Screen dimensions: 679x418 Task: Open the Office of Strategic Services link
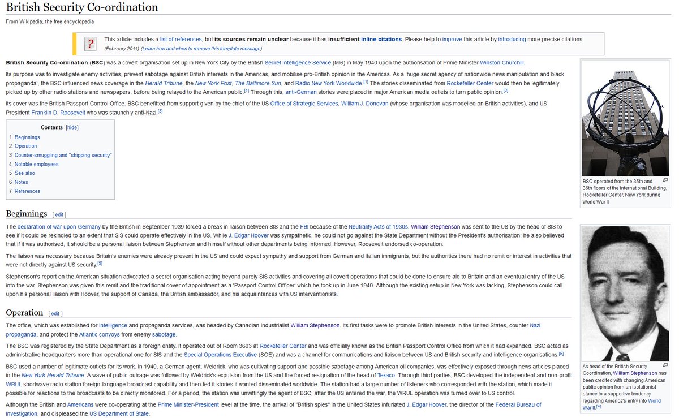(x=304, y=104)
